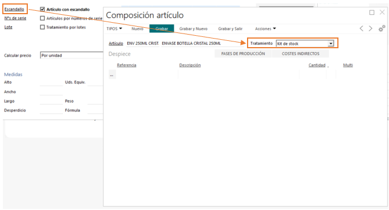
Task: Click the Lote link
Action: click(8, 27)
